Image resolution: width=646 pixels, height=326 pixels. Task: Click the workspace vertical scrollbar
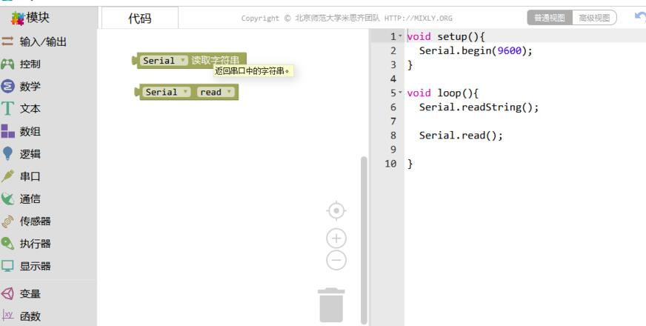coord(364,240)
